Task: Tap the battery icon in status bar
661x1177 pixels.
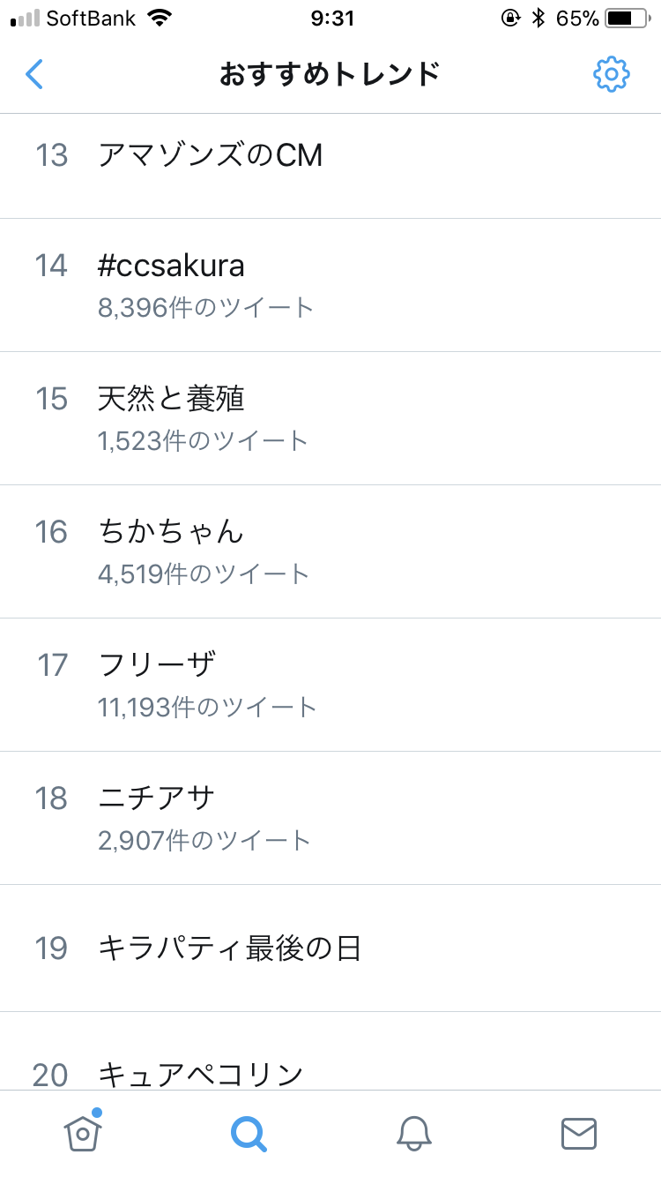Action: click(626, 18)
